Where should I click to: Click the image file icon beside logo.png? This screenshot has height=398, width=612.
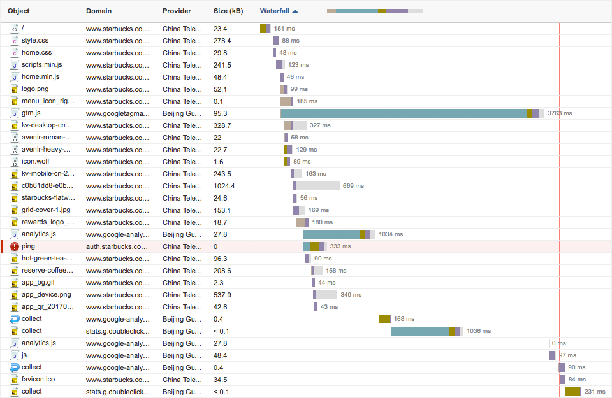[15, 89]
